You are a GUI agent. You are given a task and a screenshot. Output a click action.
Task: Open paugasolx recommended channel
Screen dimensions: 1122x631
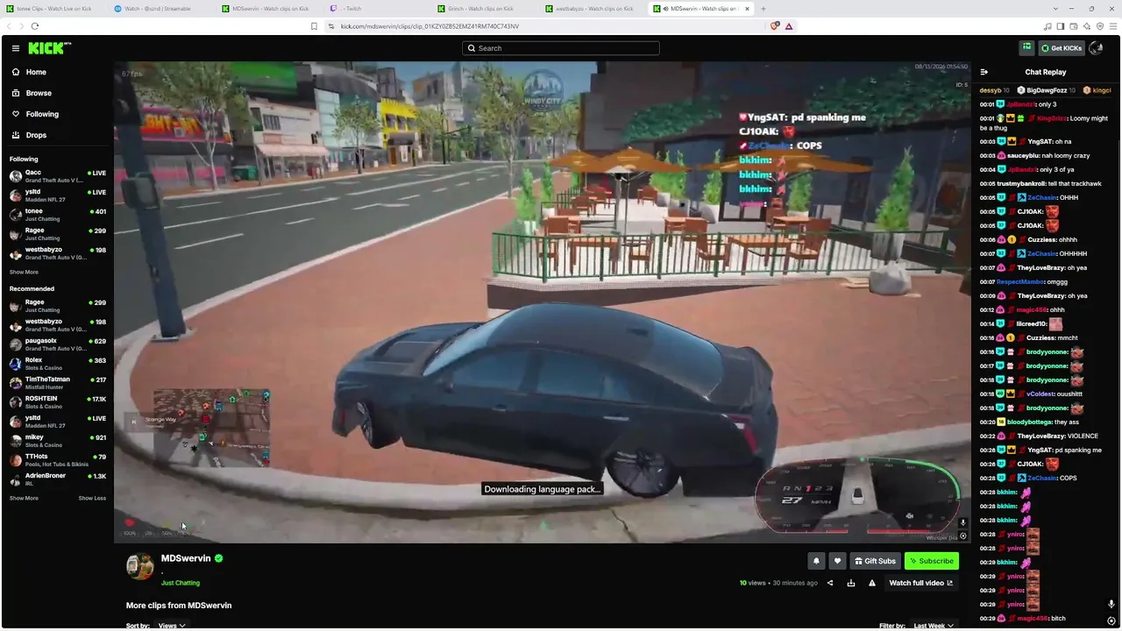point(58,344)
